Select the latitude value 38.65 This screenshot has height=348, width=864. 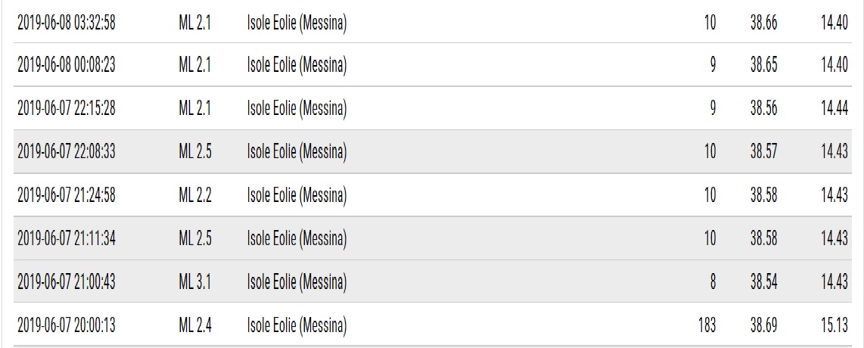click(763, 66)
